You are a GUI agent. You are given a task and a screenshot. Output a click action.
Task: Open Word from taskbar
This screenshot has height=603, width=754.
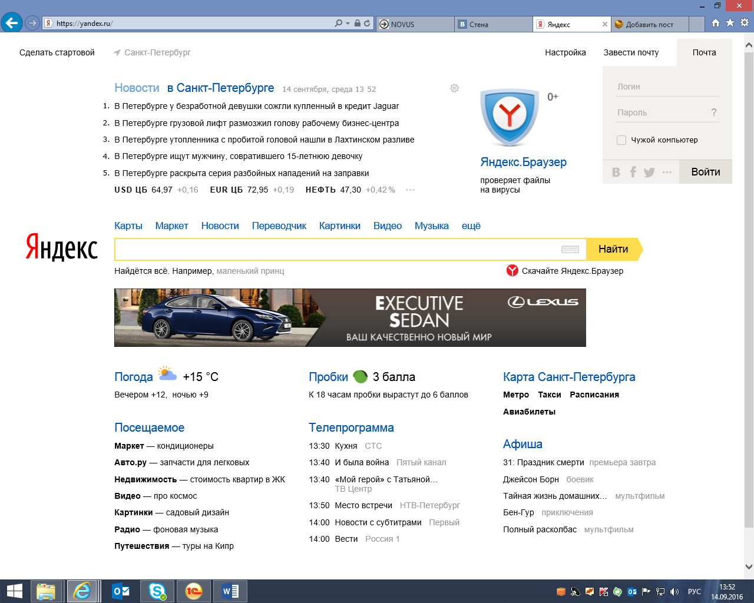coord(230,591)
